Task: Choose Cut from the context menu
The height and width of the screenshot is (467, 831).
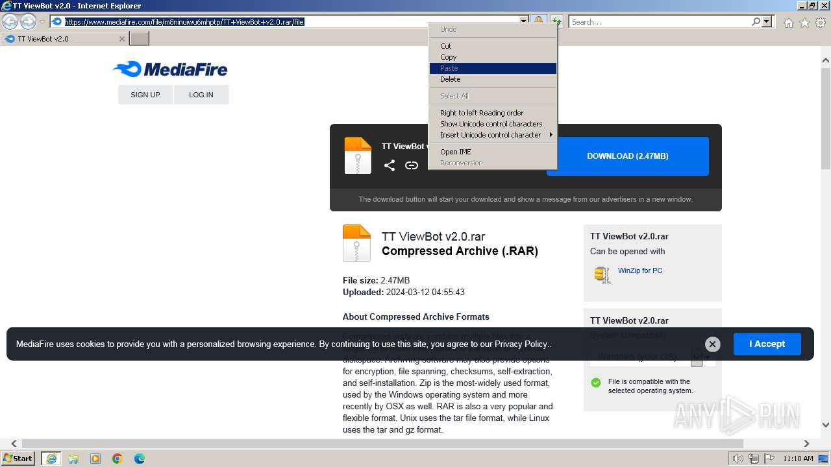Action: [x=493, y=46]
